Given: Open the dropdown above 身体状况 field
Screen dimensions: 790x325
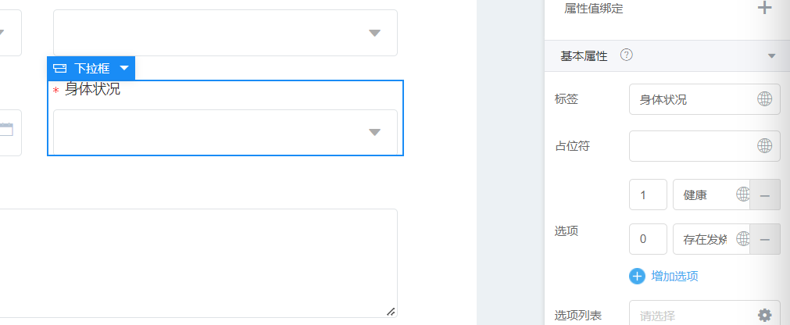Looking at the screenshot, I should coord(225,33).
